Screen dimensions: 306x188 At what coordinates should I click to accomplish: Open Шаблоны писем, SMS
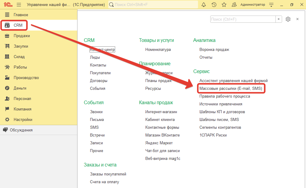coord(219,120)
